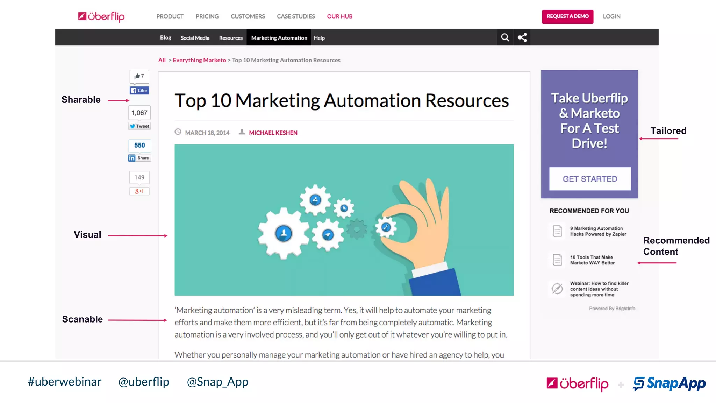Click the @Snap_App handle text
The height and width of the screenshot is (403, 716).
coord(217,382)
